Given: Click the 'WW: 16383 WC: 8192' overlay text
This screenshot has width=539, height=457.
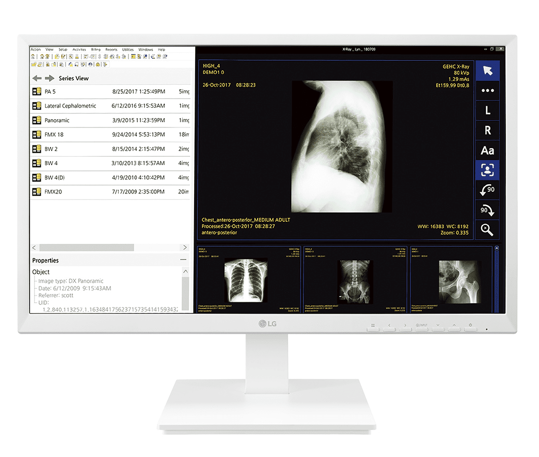Looking at the screenshot, I should tap(443, 226).
